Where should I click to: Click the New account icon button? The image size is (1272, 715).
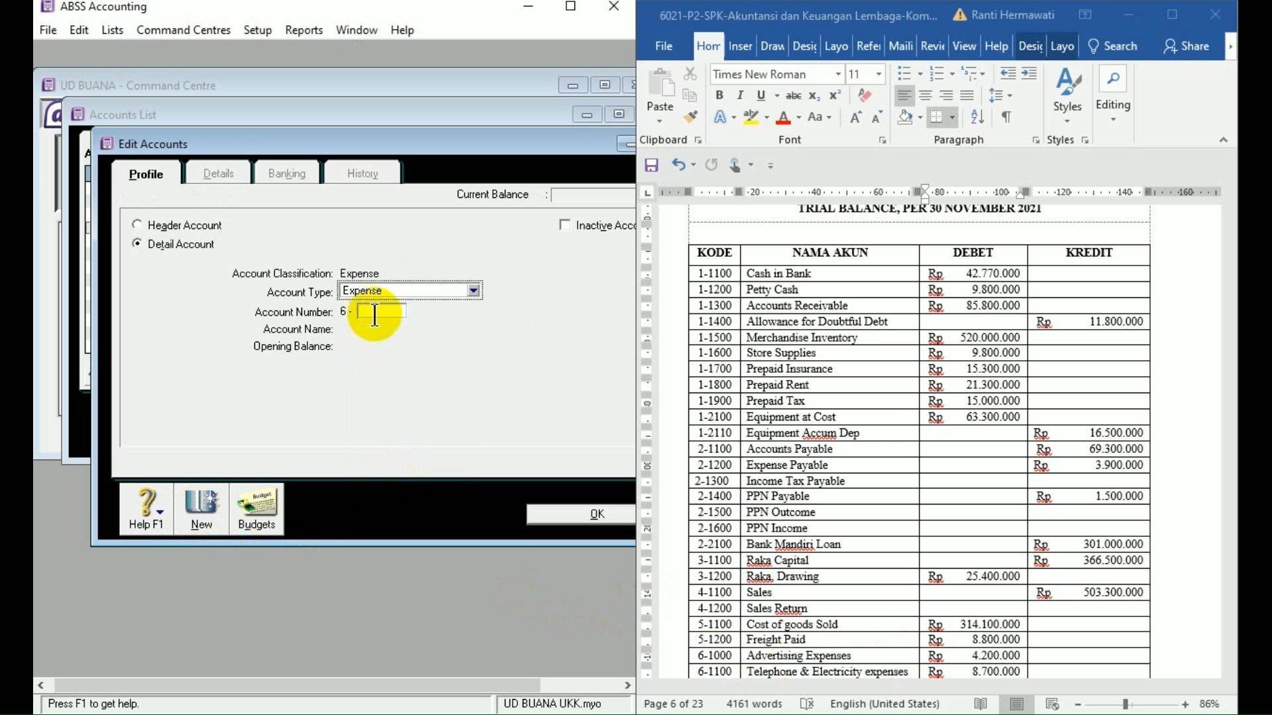point(201,508)
